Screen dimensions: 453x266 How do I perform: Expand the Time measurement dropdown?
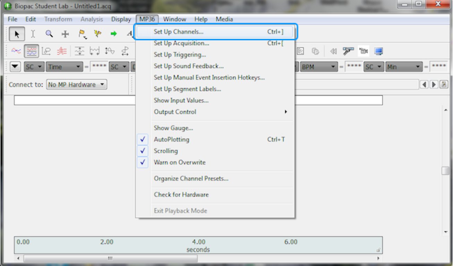pyautogui.click(x=65, y=67)
